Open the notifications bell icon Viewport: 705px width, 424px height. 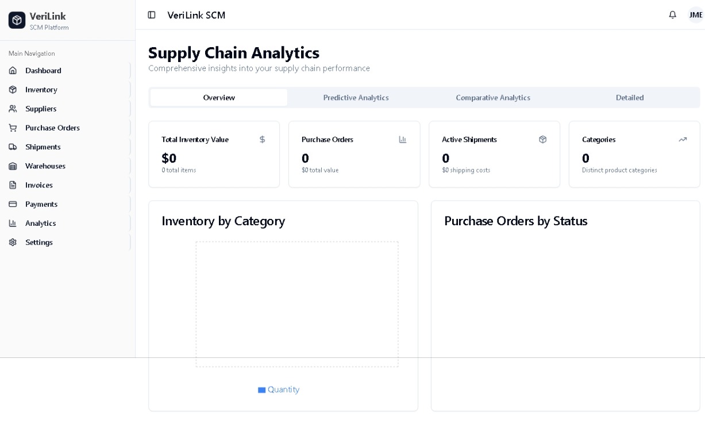point(672,15)
